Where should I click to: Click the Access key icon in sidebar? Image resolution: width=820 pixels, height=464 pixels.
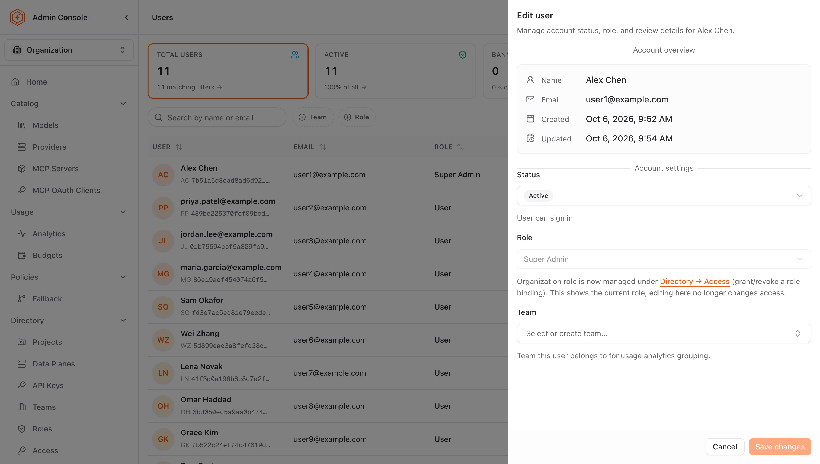click(21, 450)
